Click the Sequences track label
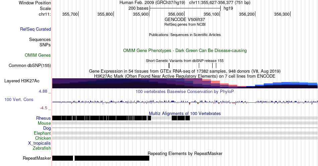 point(40,39)
